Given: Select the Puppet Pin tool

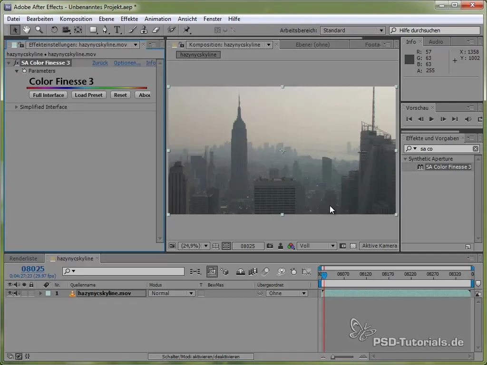Looking at the screenshot, I should [x=186, y=30].
